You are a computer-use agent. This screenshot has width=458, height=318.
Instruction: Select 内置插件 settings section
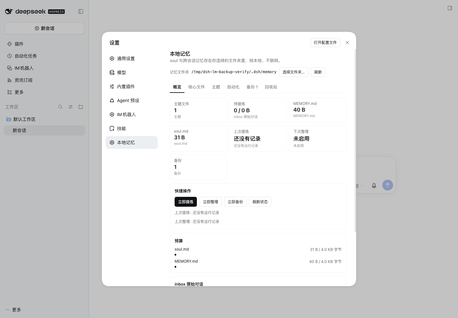pos(132,86)
